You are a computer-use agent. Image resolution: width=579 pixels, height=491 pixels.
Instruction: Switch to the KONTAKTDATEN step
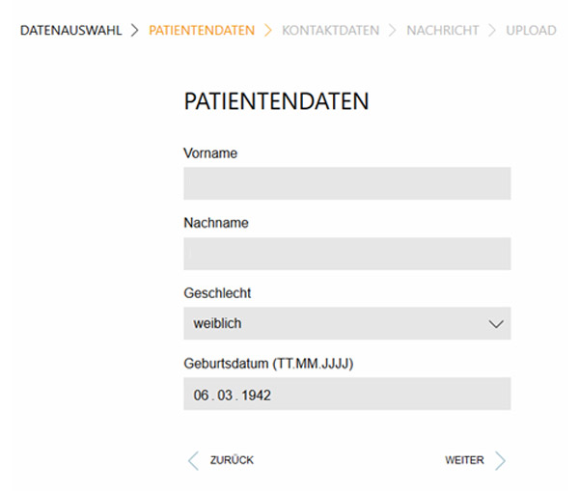point(330,31)
